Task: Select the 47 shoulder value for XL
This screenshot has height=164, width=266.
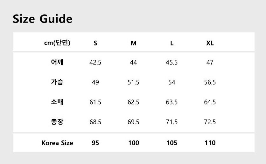Action: 210,63
